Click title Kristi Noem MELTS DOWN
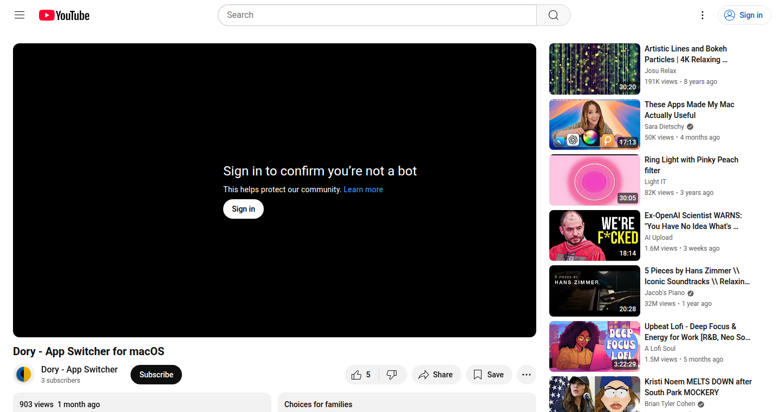The height and width of the screenshot is (412, 780). 698,387
